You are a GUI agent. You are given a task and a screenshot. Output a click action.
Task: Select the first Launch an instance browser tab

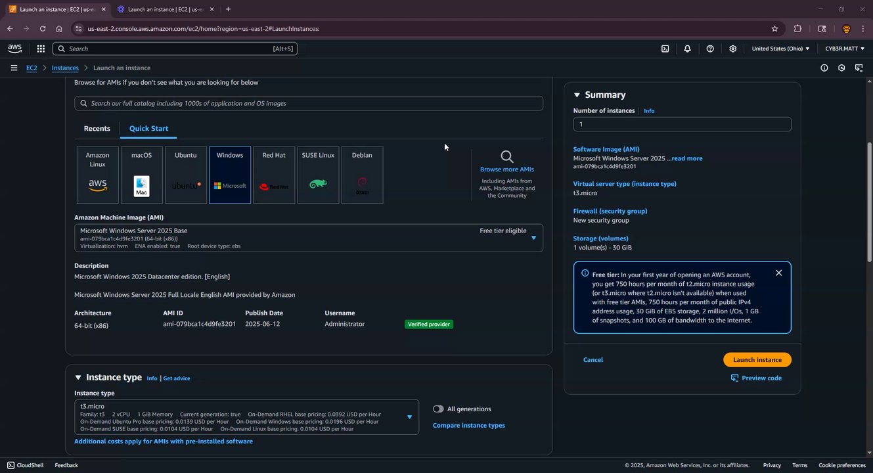(x=56, y=9)
